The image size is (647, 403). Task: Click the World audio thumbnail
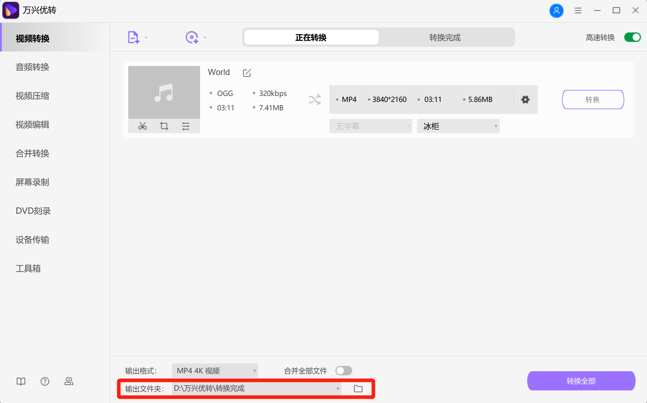164,92
